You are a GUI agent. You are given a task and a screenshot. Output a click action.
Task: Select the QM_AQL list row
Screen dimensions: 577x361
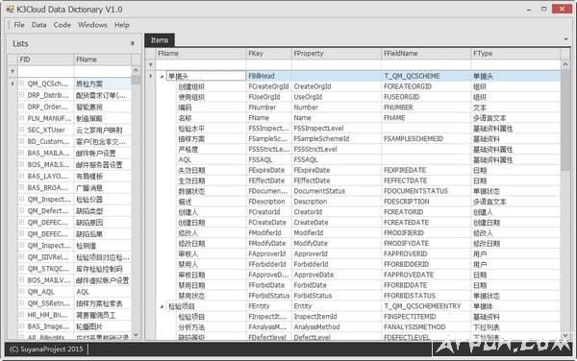coord(74,292)
